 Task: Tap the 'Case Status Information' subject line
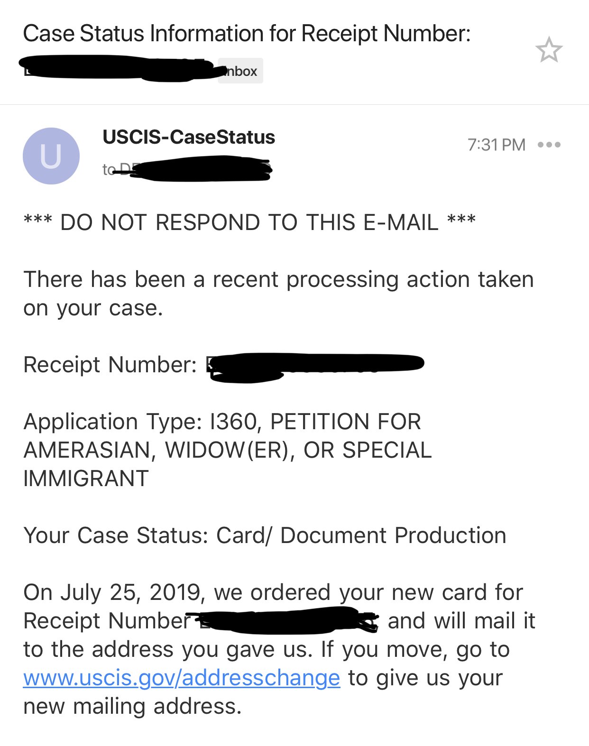(x=247, y=34)
